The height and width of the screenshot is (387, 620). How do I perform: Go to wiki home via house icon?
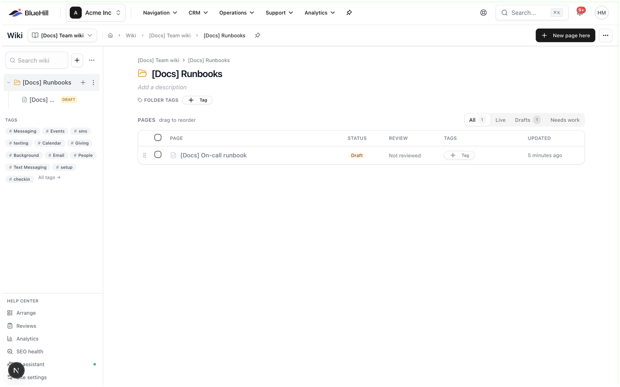[110, 36]
